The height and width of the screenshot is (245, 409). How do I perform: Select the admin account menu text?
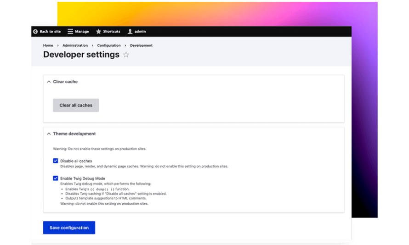point(140,32)
